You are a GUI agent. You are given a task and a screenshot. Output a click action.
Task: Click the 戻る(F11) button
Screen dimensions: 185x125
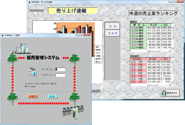pyautogui.click(x=170, y=93)
